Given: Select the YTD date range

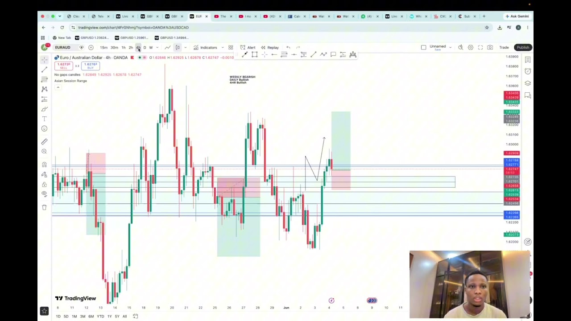Looking at the screenshot, I should (x=100, y=317).
